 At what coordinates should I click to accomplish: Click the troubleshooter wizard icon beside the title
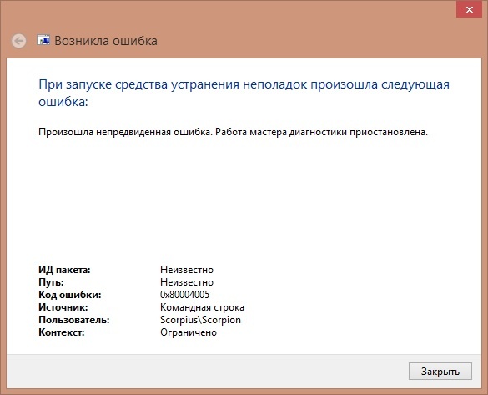tap(43, 40)
